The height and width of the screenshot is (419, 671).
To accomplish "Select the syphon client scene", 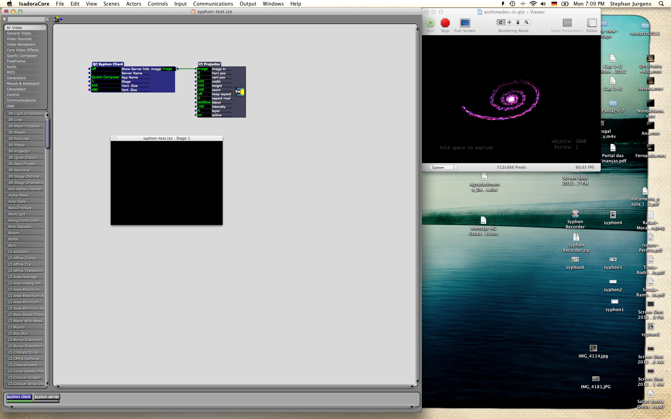I will coord(19,397).
